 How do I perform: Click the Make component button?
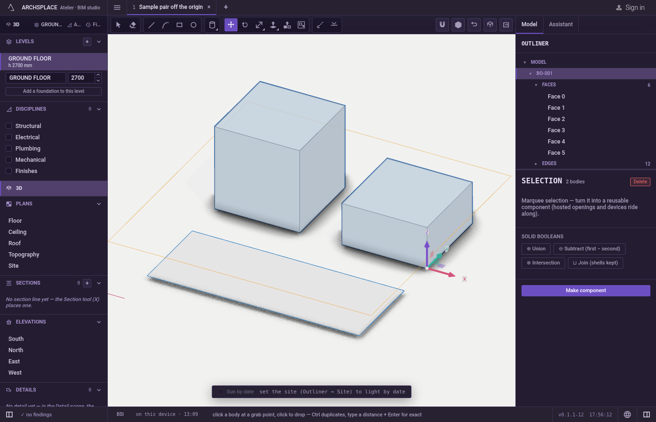click(x=586, y=291)
